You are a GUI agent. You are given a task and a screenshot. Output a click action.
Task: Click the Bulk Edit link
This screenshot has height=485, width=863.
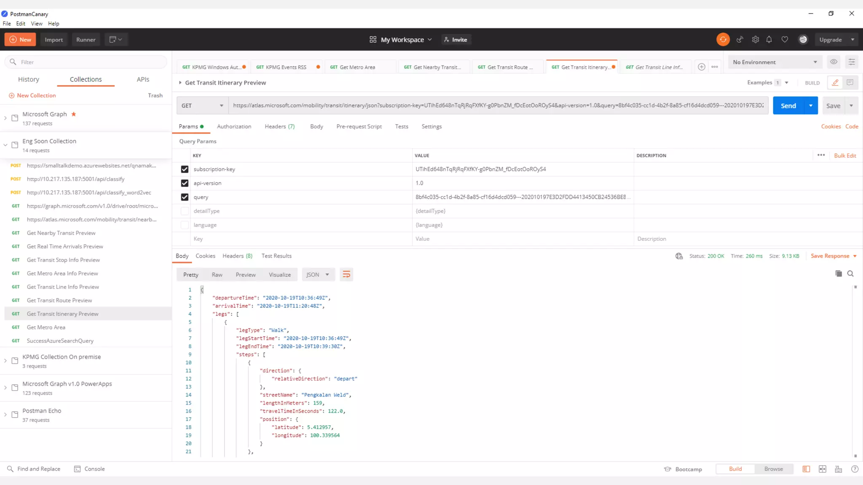(x=845, y=155)
